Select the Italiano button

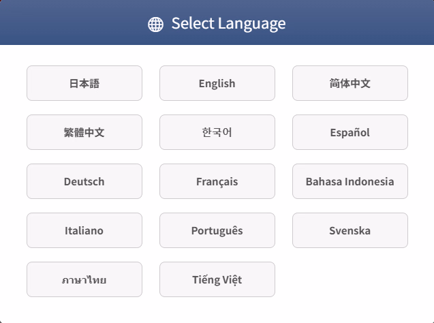click(x=84, y=230)
